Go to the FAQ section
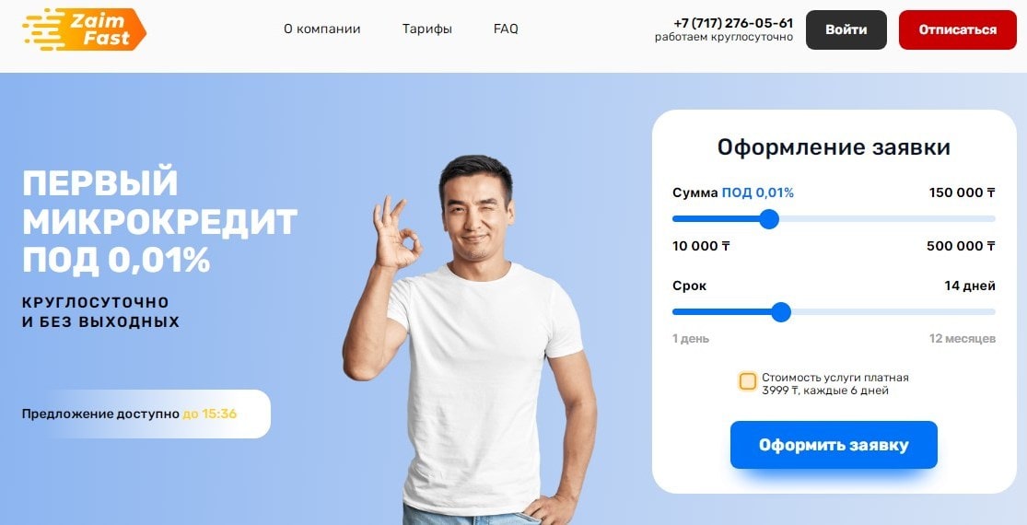This screenshot has height=525, width=1027. pos(506,29)
